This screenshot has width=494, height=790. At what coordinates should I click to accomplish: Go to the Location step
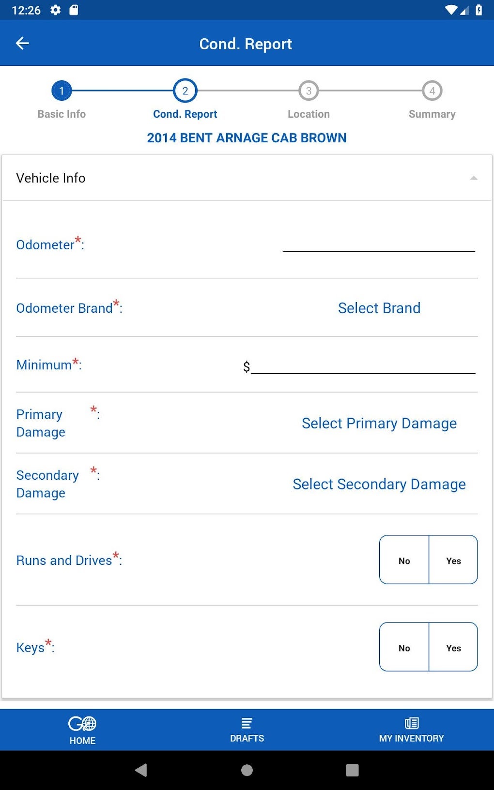(x=309, y=90)
